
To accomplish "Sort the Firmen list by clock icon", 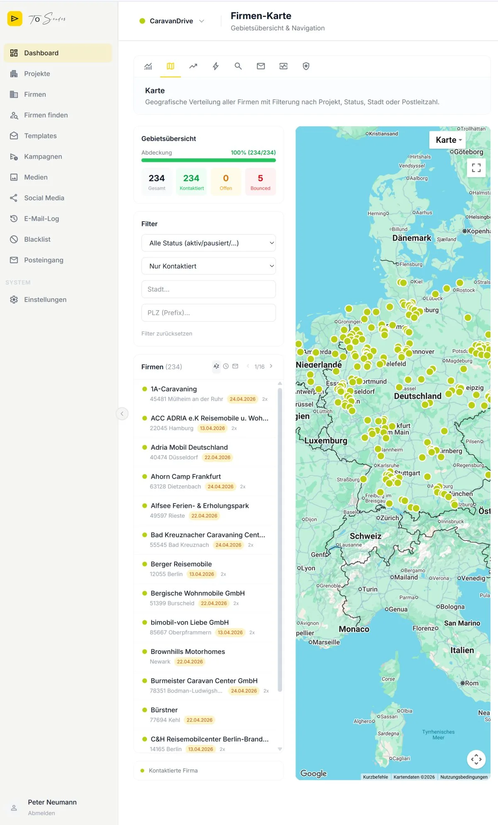I will pyautogui.click(x=226, y=366).
